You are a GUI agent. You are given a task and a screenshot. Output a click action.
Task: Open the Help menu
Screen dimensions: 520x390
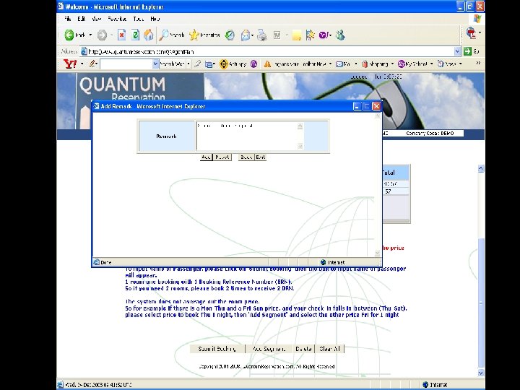tap(155, 19)
